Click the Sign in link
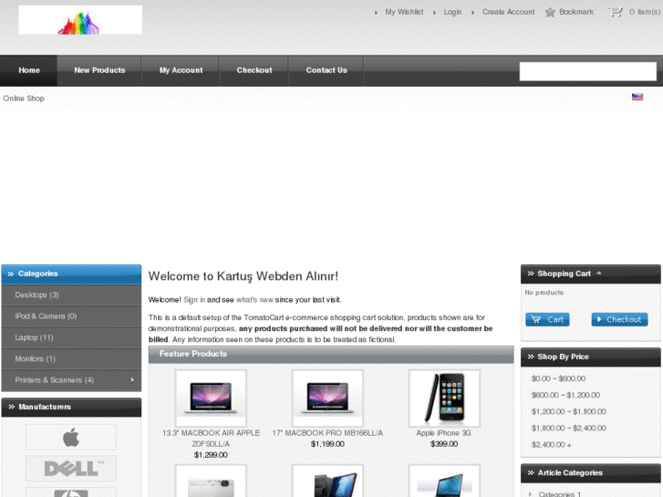663x497 pixels. point(194,300)
